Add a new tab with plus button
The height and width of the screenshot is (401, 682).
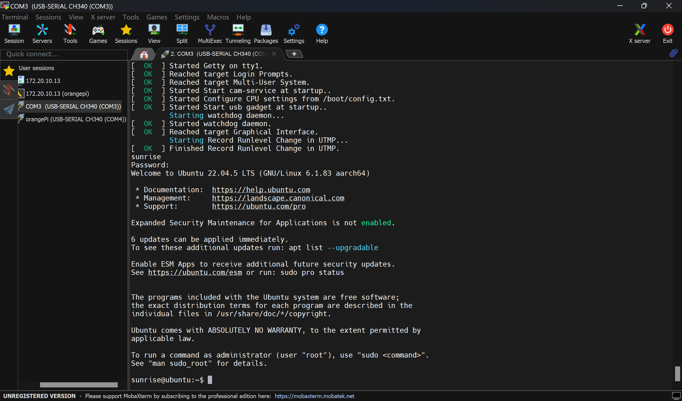(294, 54)
